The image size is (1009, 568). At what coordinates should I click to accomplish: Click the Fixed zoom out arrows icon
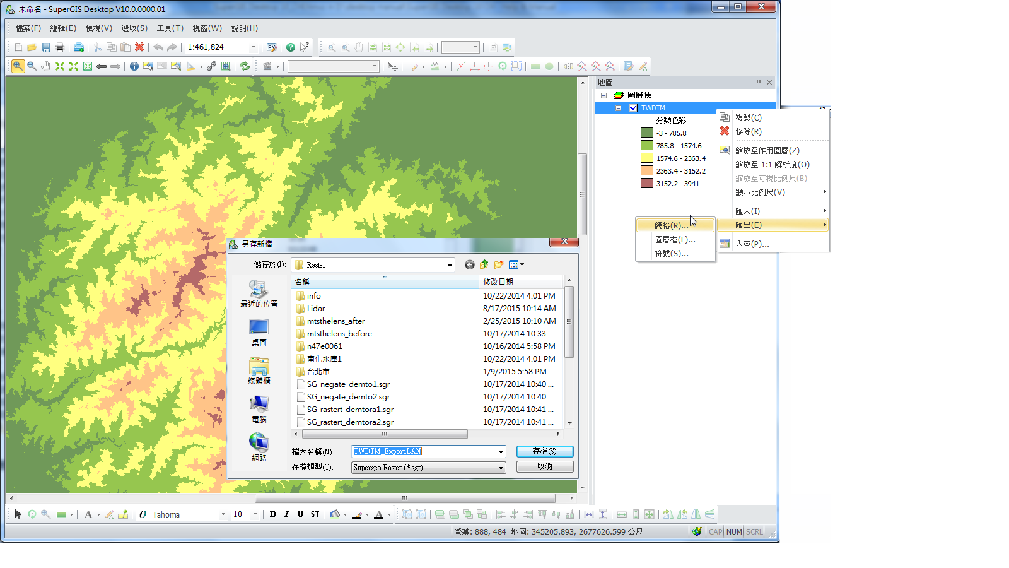click(74, 66)
